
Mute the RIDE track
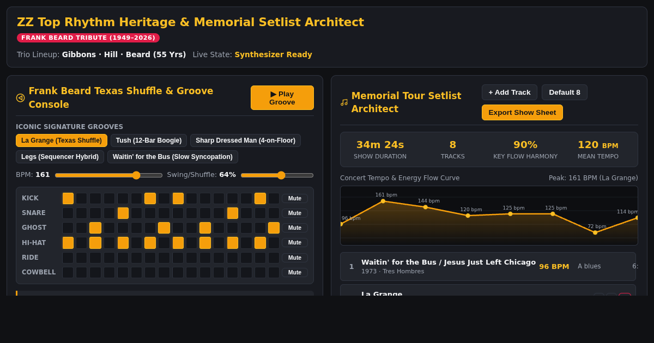click(295, 258)
